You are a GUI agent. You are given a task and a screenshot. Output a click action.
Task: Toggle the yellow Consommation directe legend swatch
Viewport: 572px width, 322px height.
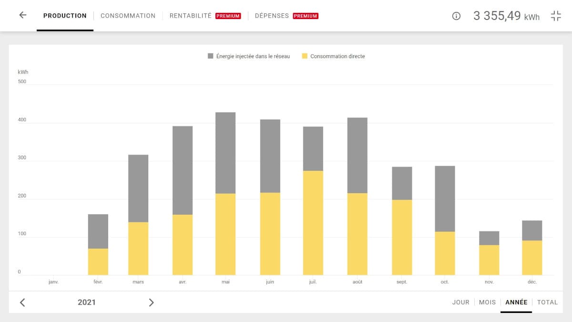pyautogui.click(x=305, y=56)
